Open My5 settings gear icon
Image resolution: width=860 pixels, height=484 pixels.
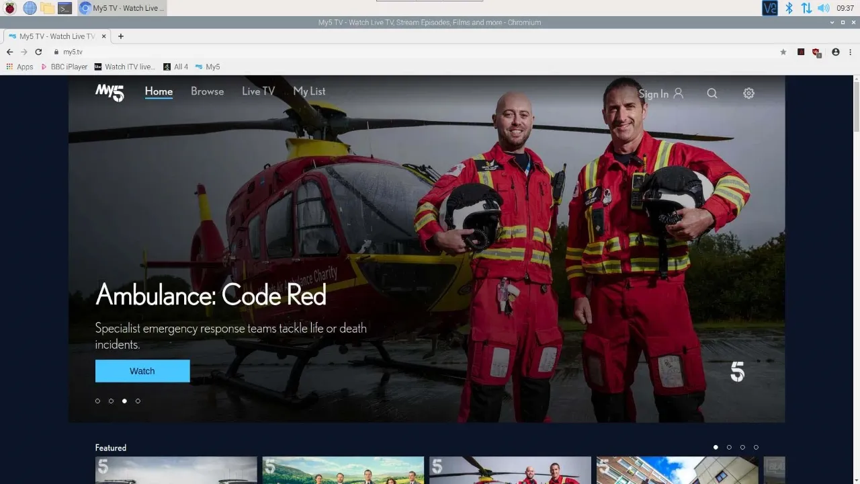coord(748,93)
